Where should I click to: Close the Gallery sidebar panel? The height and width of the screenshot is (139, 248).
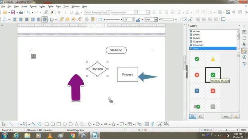click(x=239, y=26)
